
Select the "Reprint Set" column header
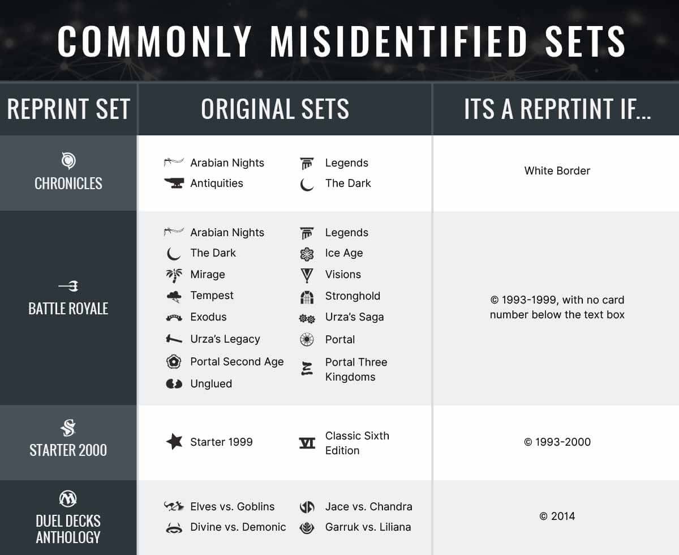pyautogui.click(x=68, y=109)
